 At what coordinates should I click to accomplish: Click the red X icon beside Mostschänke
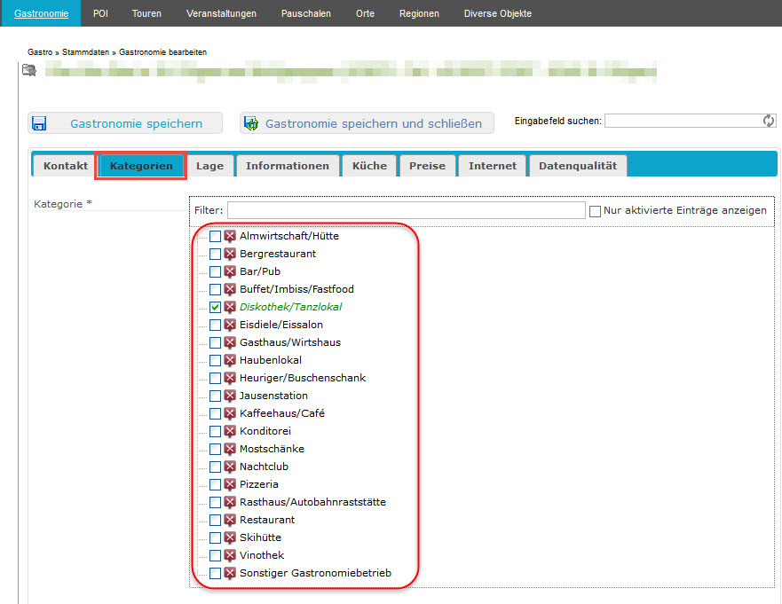(x=229, y=449)
